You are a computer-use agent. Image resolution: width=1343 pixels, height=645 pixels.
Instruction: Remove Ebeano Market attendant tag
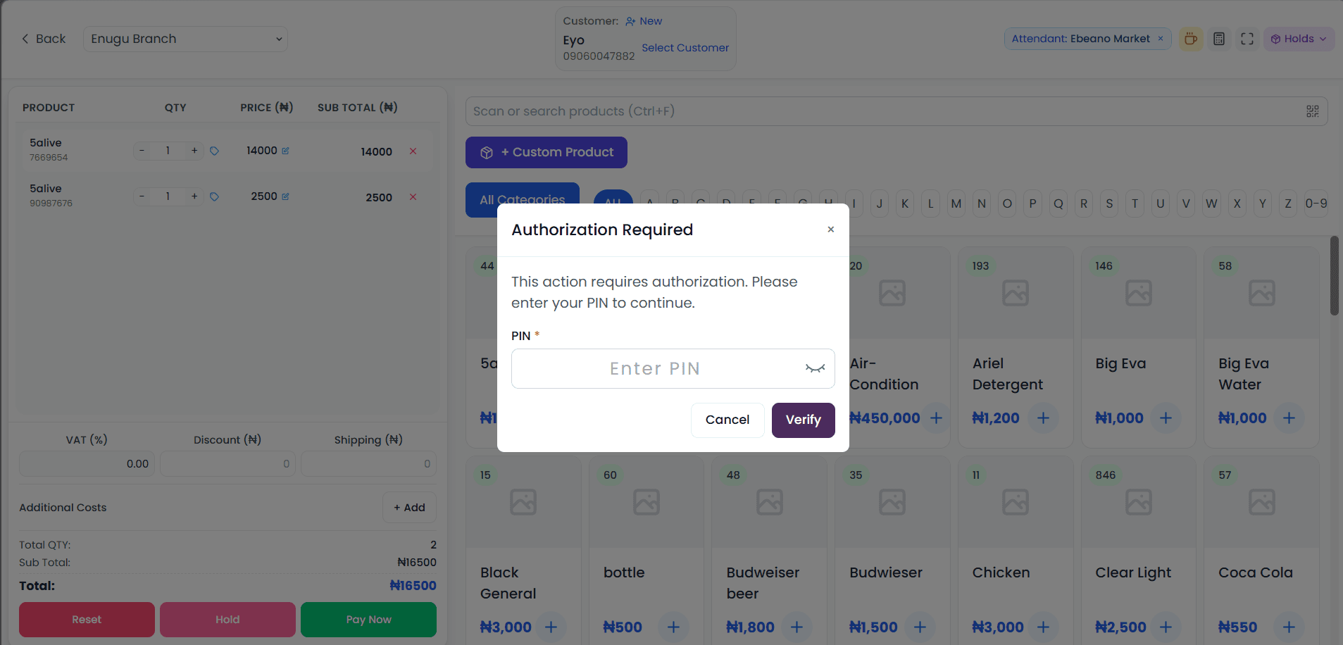pyautogui.click(x=1161, y=39)
